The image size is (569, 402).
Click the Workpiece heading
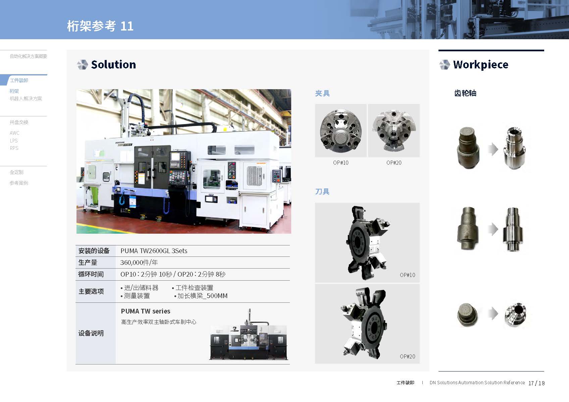point(480,64)
